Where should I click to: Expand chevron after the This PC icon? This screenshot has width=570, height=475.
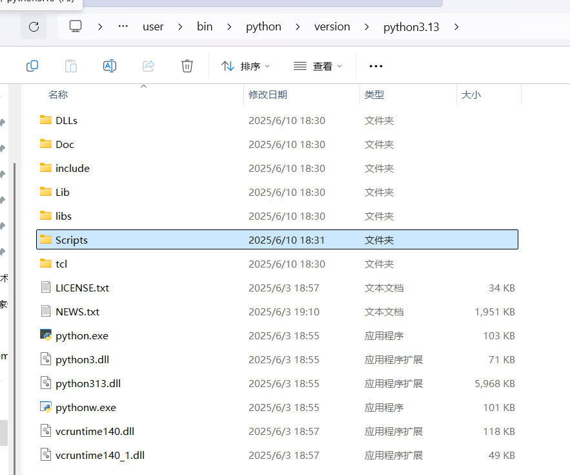pyautogui.click(x=100, y=26)
